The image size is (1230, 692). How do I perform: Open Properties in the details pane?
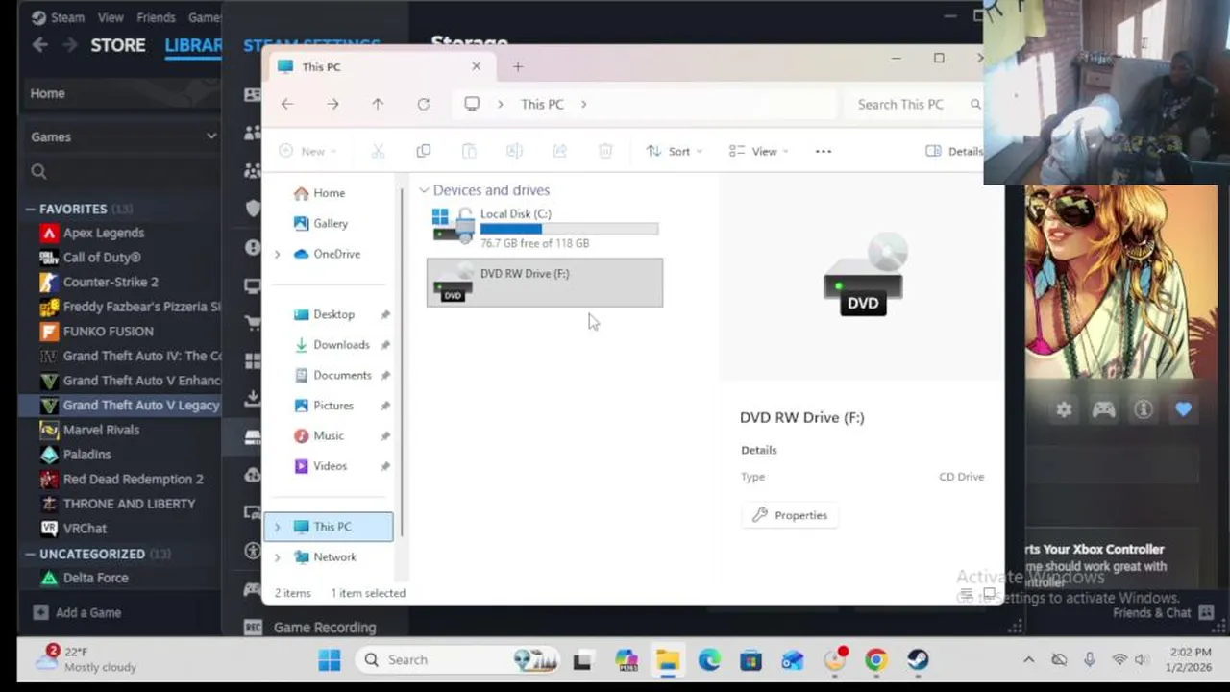click(x=790, y=515)
